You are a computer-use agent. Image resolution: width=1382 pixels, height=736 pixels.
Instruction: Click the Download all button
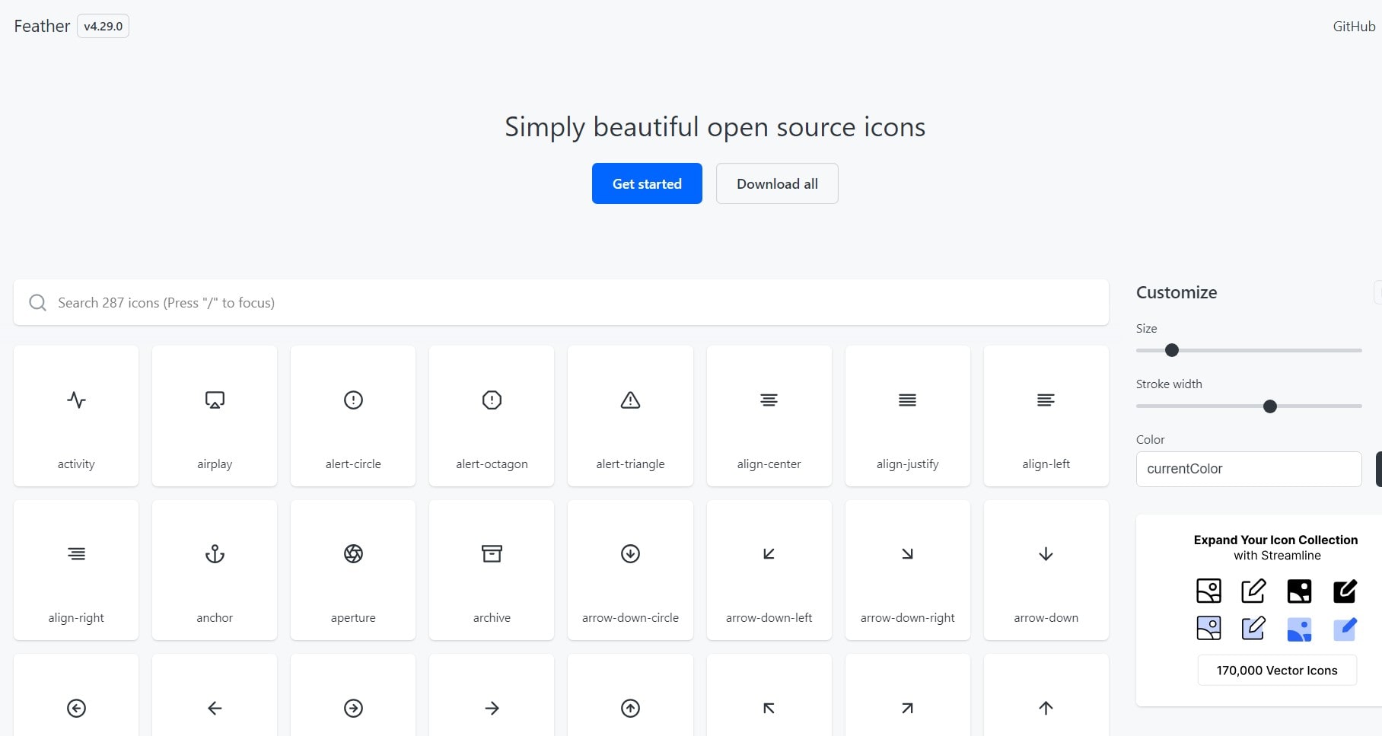pyautogui.click(x=777, y=183)
